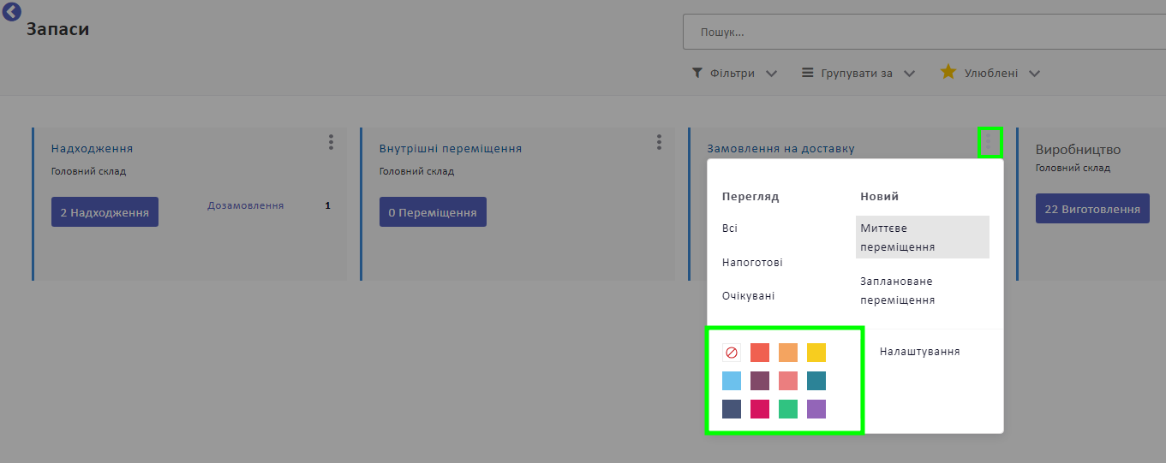Viewport: 1166px width, 463px height.
Task: Close the Замовлення на доставку kebab menu
Action: point(988,142)
